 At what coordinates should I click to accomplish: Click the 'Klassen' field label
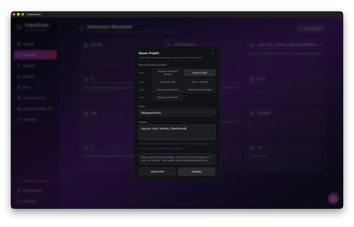(143, 122)
